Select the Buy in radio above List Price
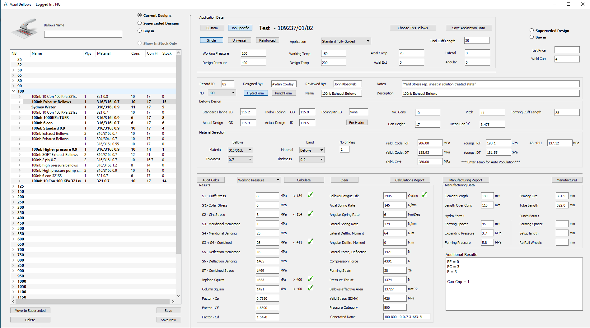 coord(532,37)
